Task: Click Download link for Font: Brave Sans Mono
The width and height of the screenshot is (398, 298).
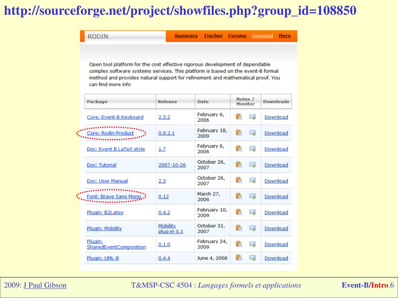Action: tap(276, 196)
